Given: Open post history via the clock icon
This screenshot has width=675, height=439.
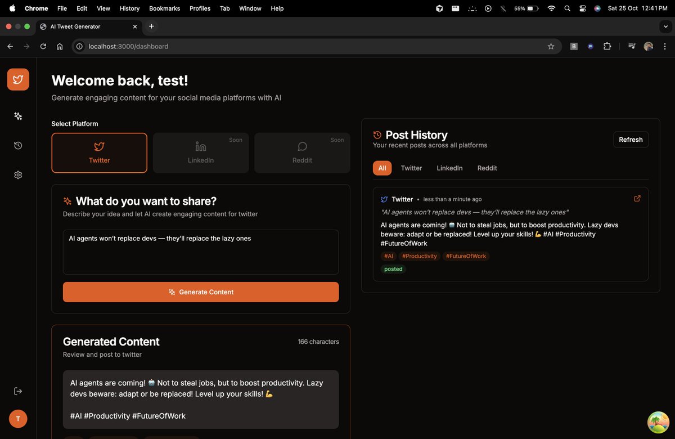Looking at the screenshot, I should pyautogui.click(x=17, y=145).
